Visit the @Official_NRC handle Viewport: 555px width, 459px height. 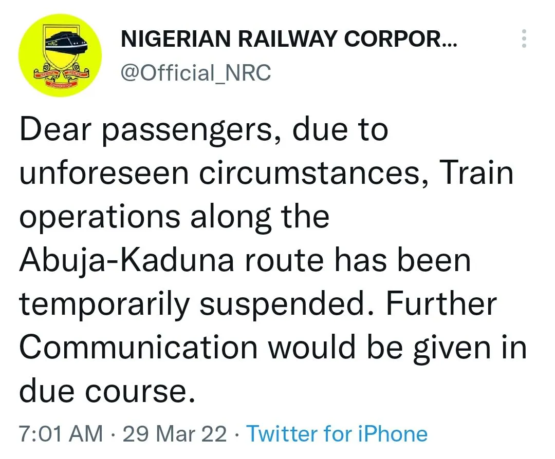[x=196, y=72]
